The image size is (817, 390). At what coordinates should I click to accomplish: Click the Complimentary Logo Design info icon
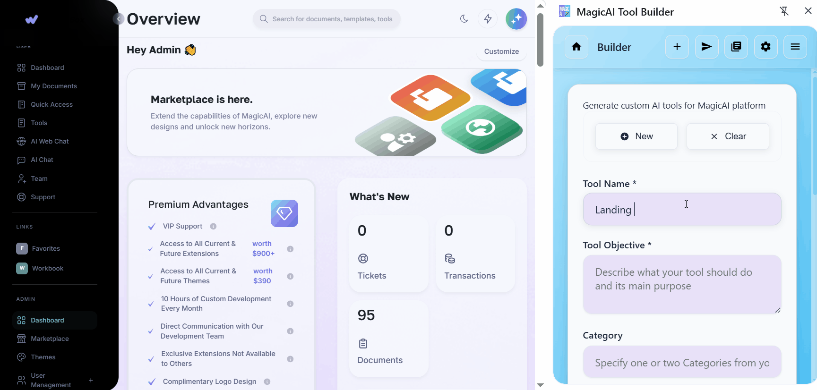tap(267, 382)
